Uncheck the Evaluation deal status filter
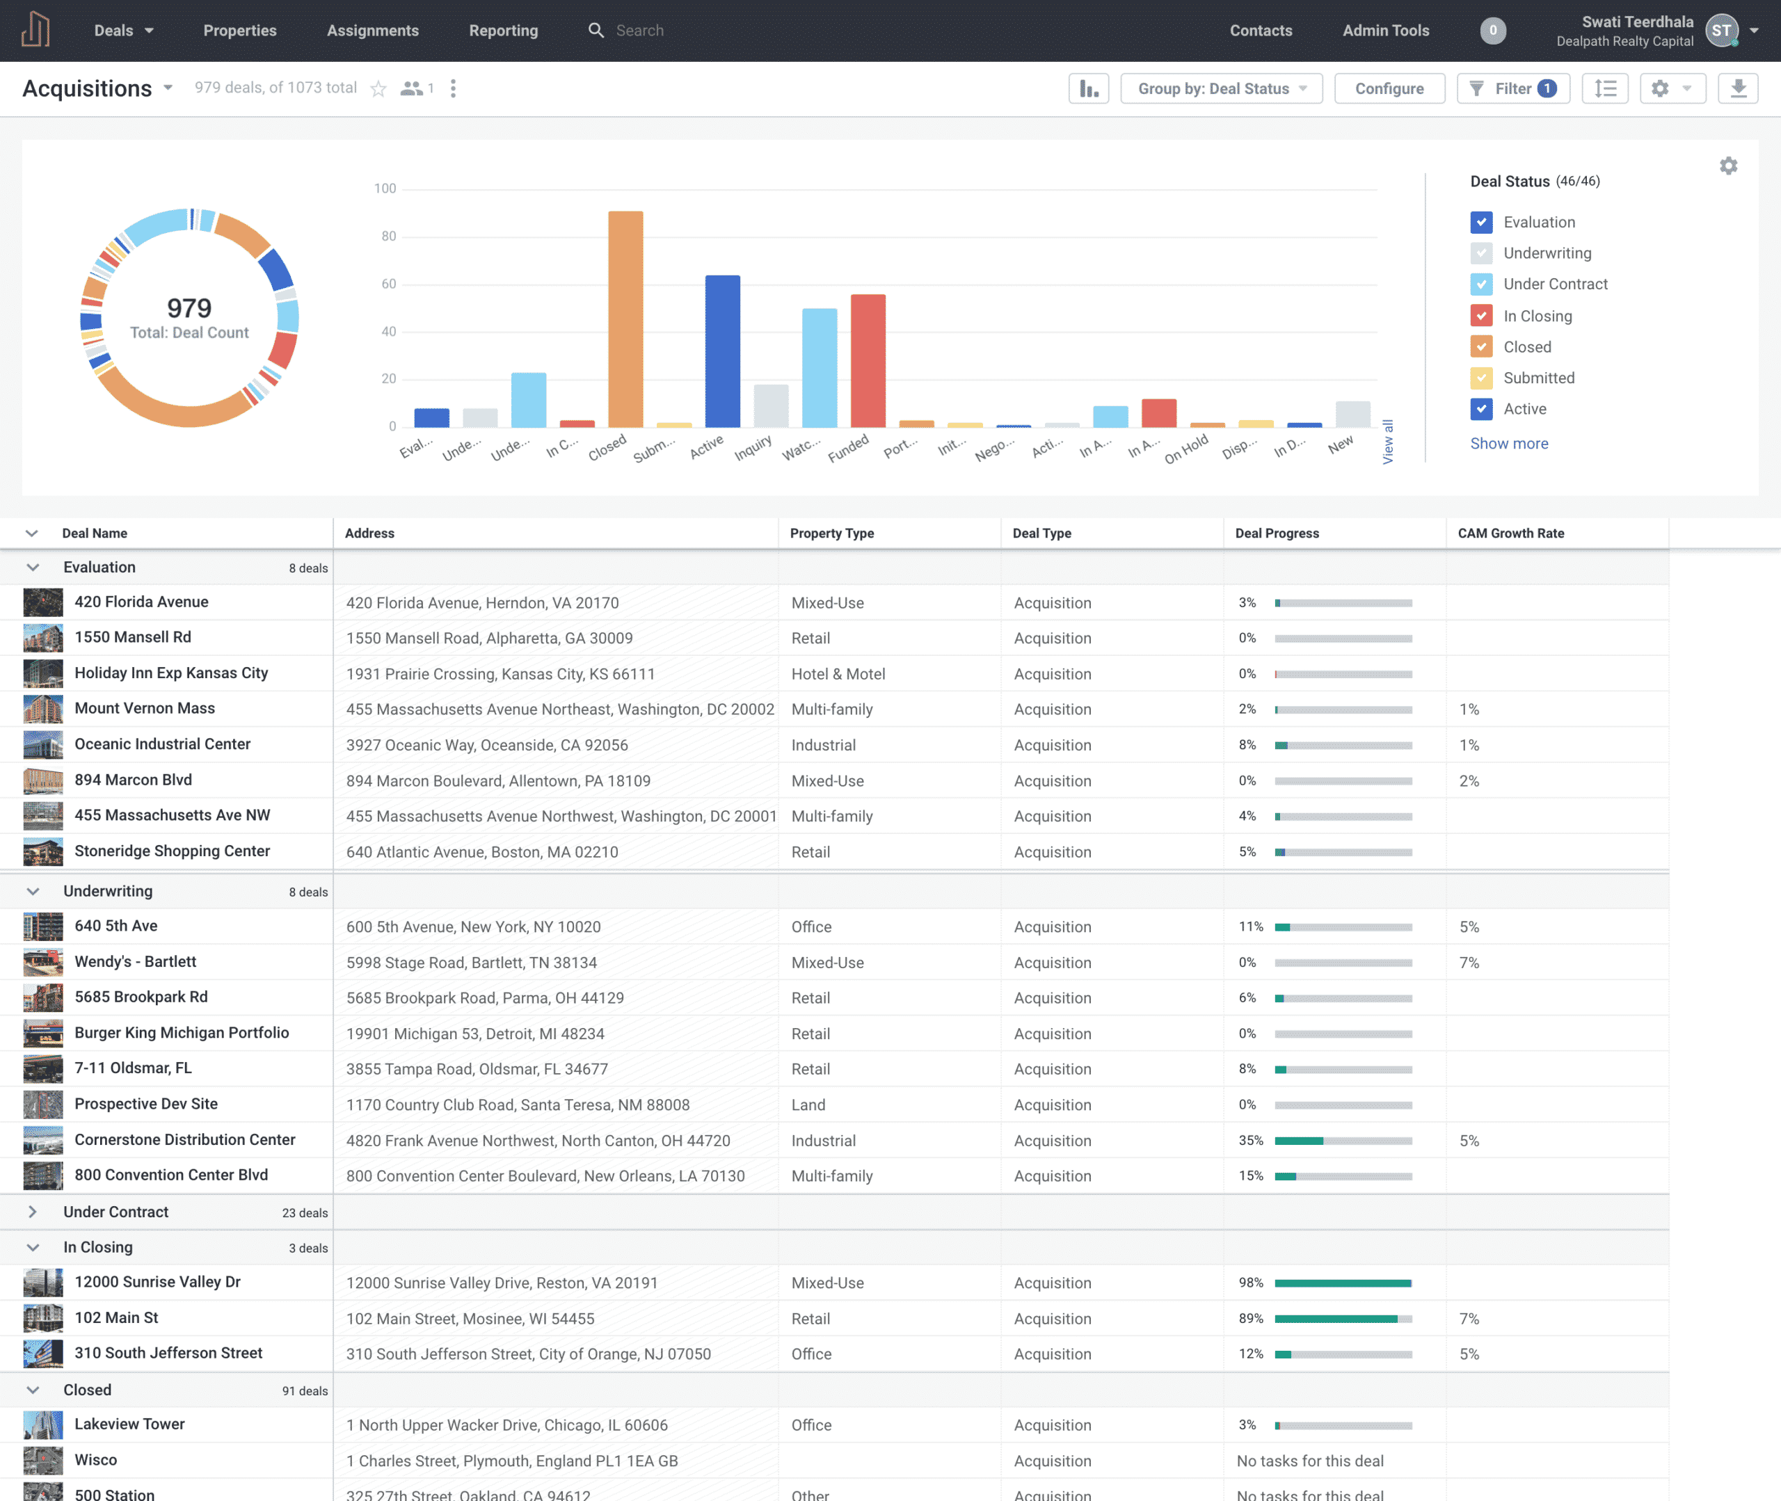 point(1481,222)
